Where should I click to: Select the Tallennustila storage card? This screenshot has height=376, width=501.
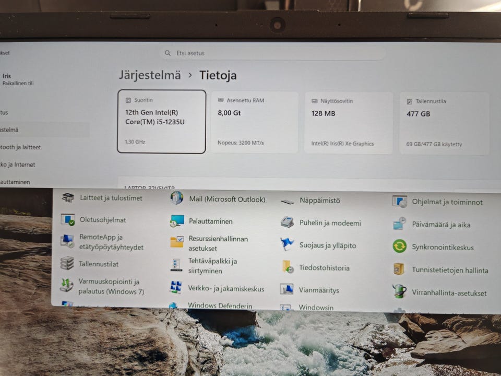444,123
